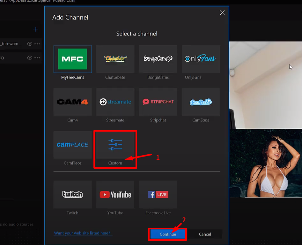The image size is (302, 245).
Task: Toggle visibility of the tub-wom layer
Action: pyautogui.click(x=30, y=44)
